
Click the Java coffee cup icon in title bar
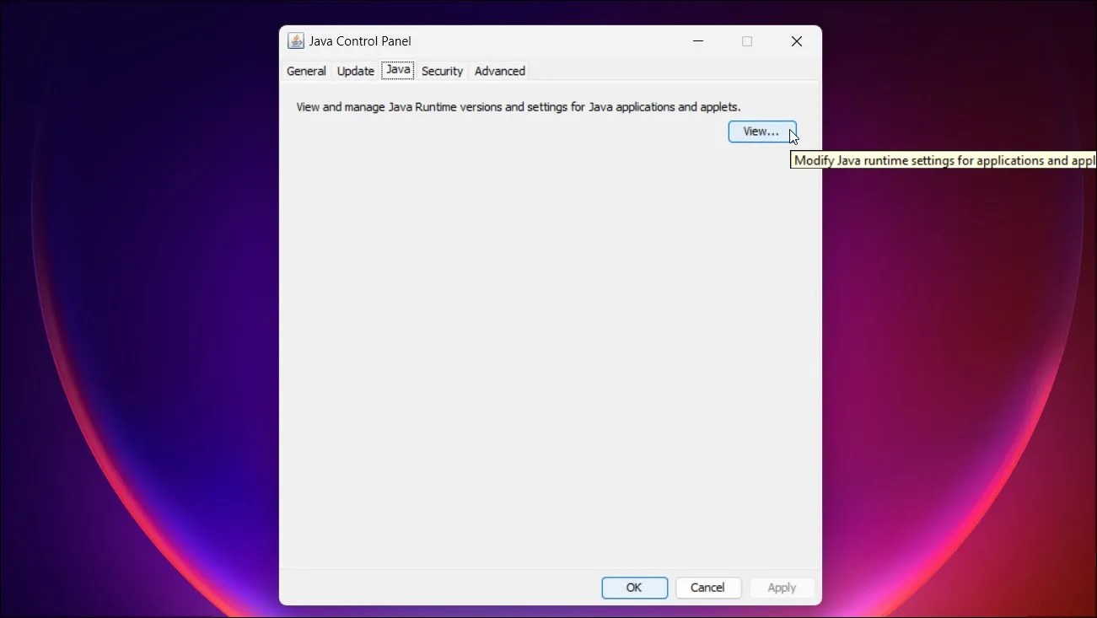[296, 40]
